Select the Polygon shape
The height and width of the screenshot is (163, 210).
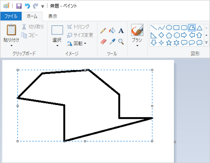pos(192,27)
